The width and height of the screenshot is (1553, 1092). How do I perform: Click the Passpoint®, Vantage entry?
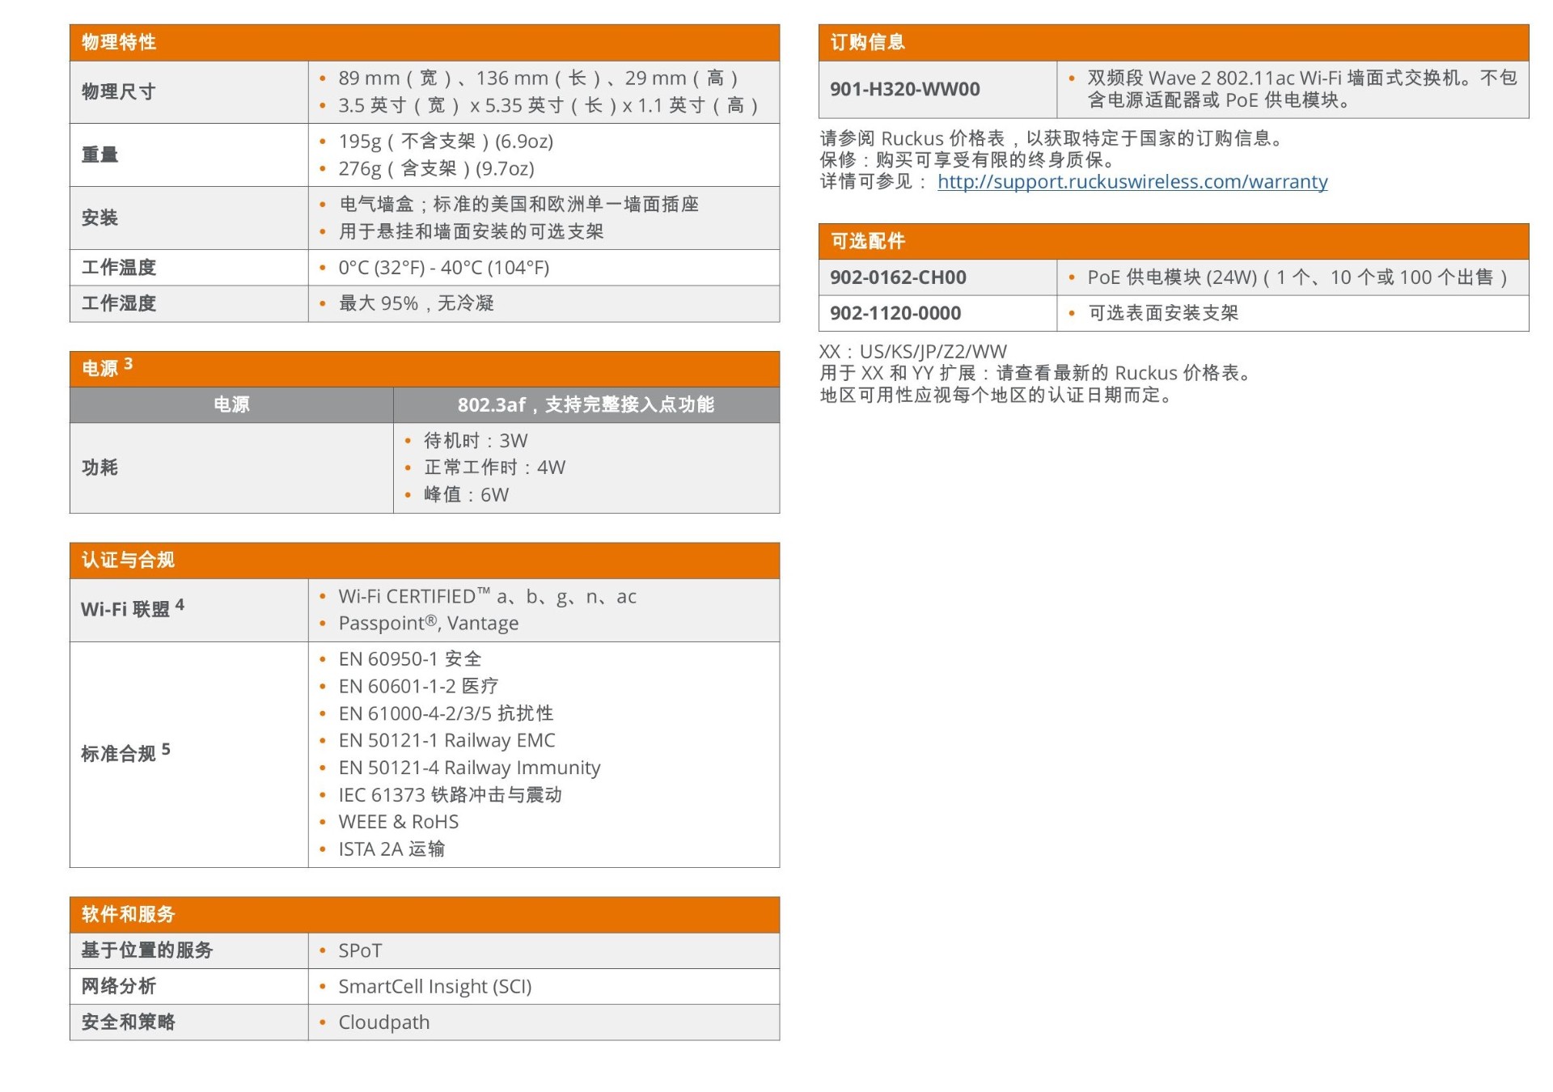coord(429,624)
